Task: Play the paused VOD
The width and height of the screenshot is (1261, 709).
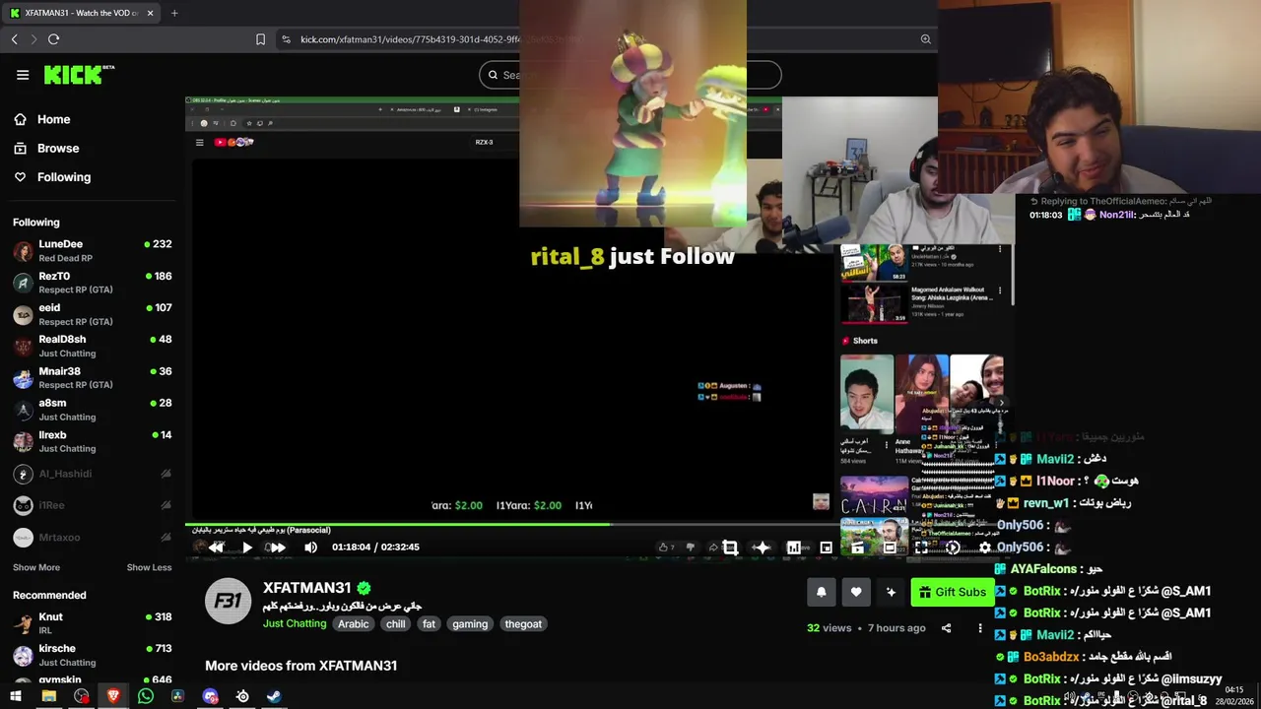Action: click(247, 548)
